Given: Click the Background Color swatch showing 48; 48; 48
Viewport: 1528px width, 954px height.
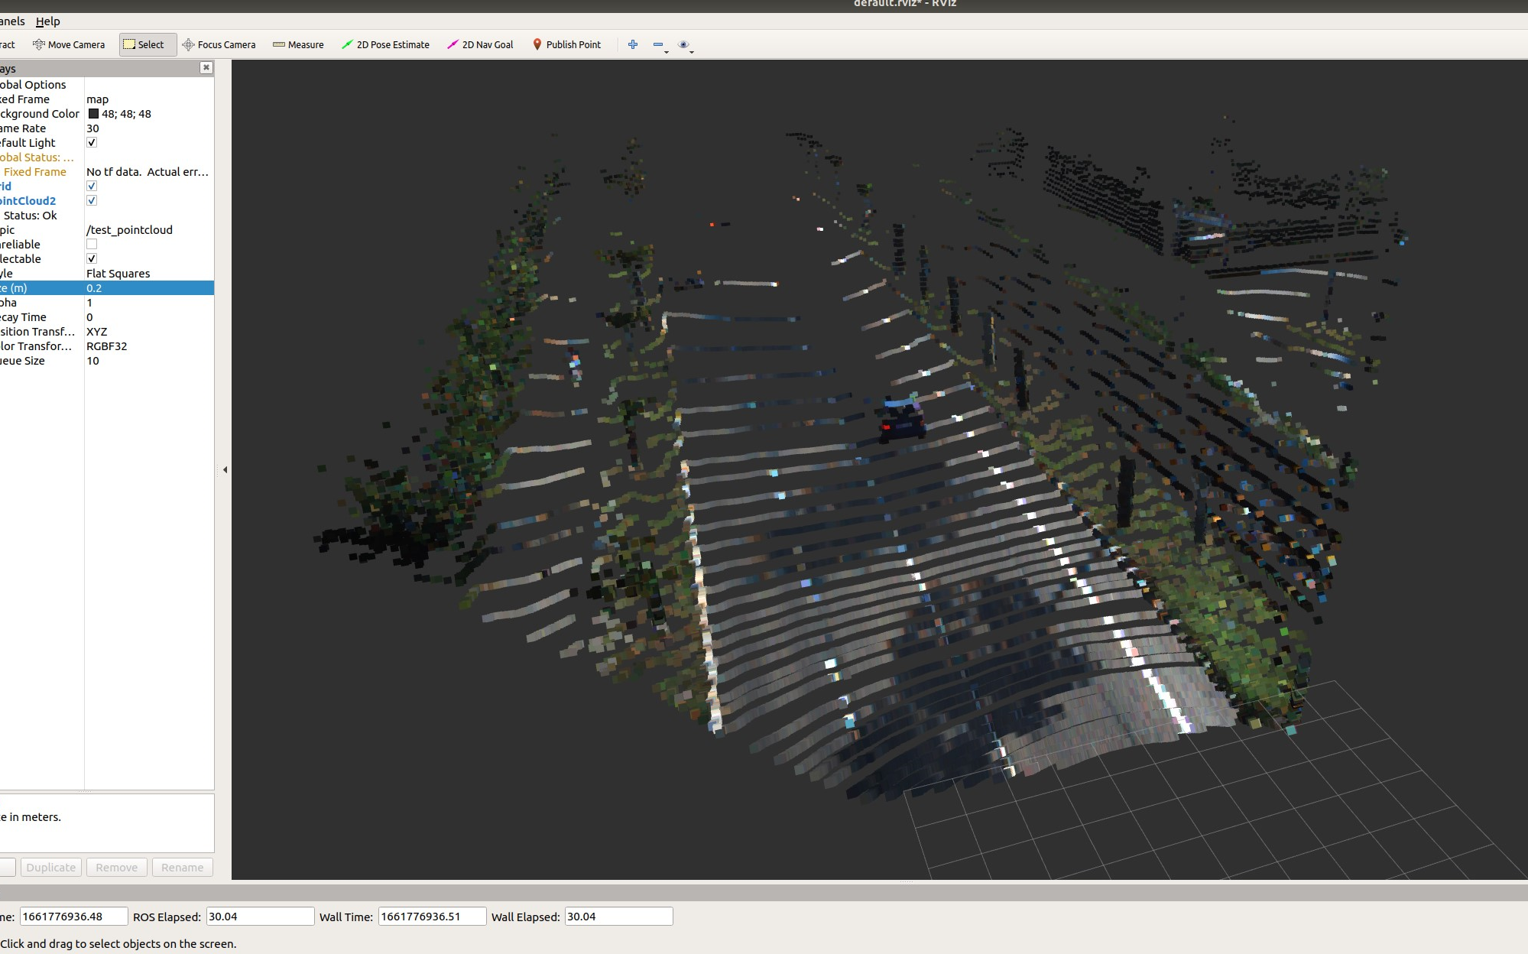Looking at the screenshot, I should click(93, 113).
